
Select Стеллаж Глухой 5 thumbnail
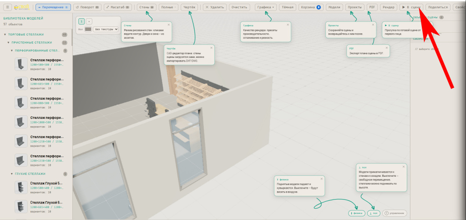pos(21,187)
